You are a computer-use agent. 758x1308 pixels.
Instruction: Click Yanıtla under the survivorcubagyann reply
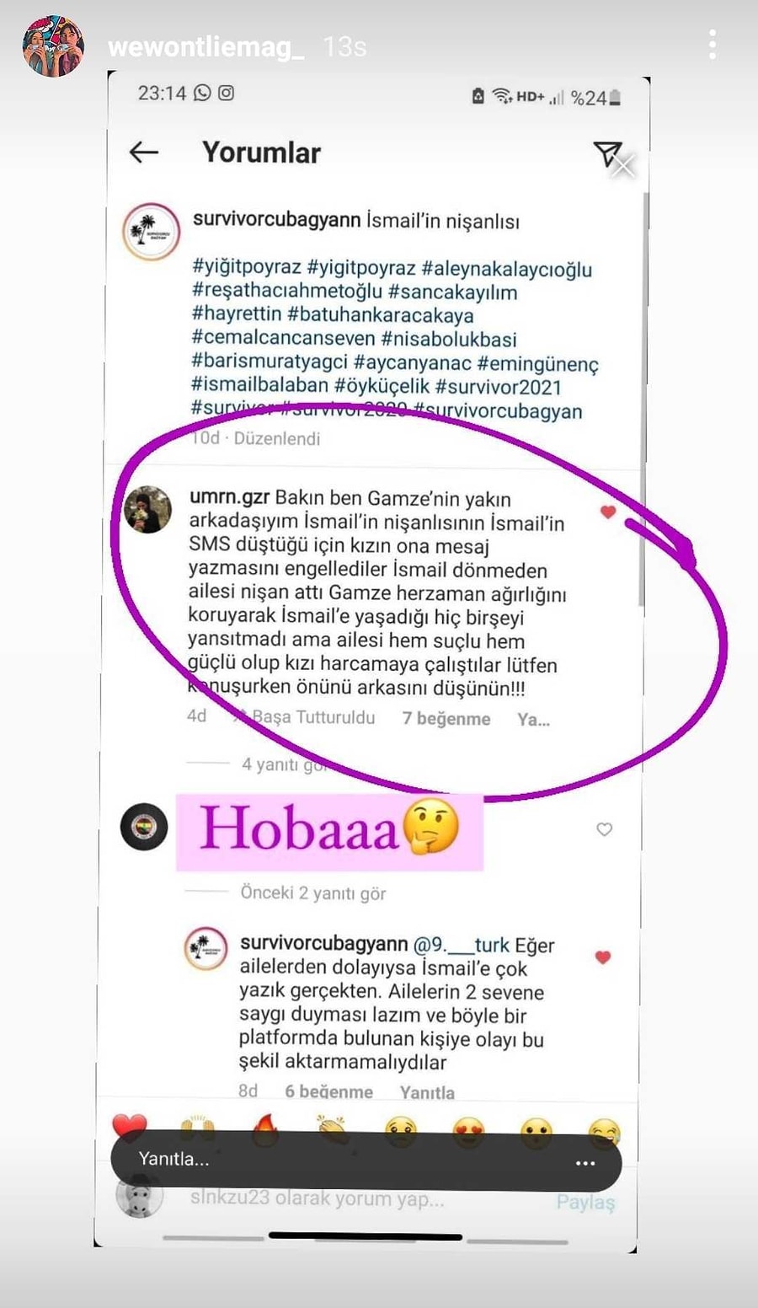tap(427, 1092)
